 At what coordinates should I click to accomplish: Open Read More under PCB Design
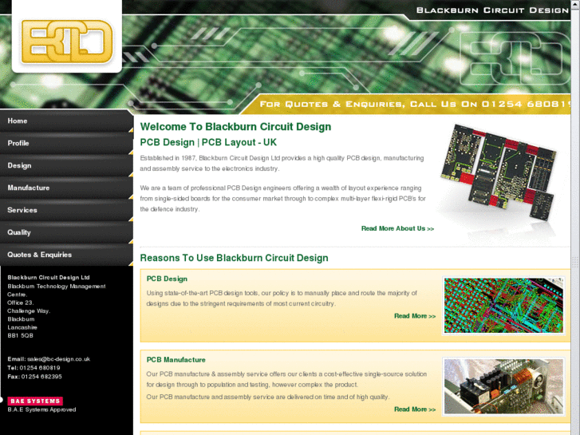(x=415, y=316)
